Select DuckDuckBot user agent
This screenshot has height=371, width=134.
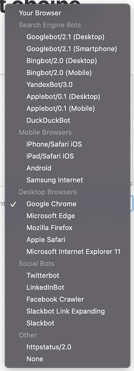[x=68, y=120]
